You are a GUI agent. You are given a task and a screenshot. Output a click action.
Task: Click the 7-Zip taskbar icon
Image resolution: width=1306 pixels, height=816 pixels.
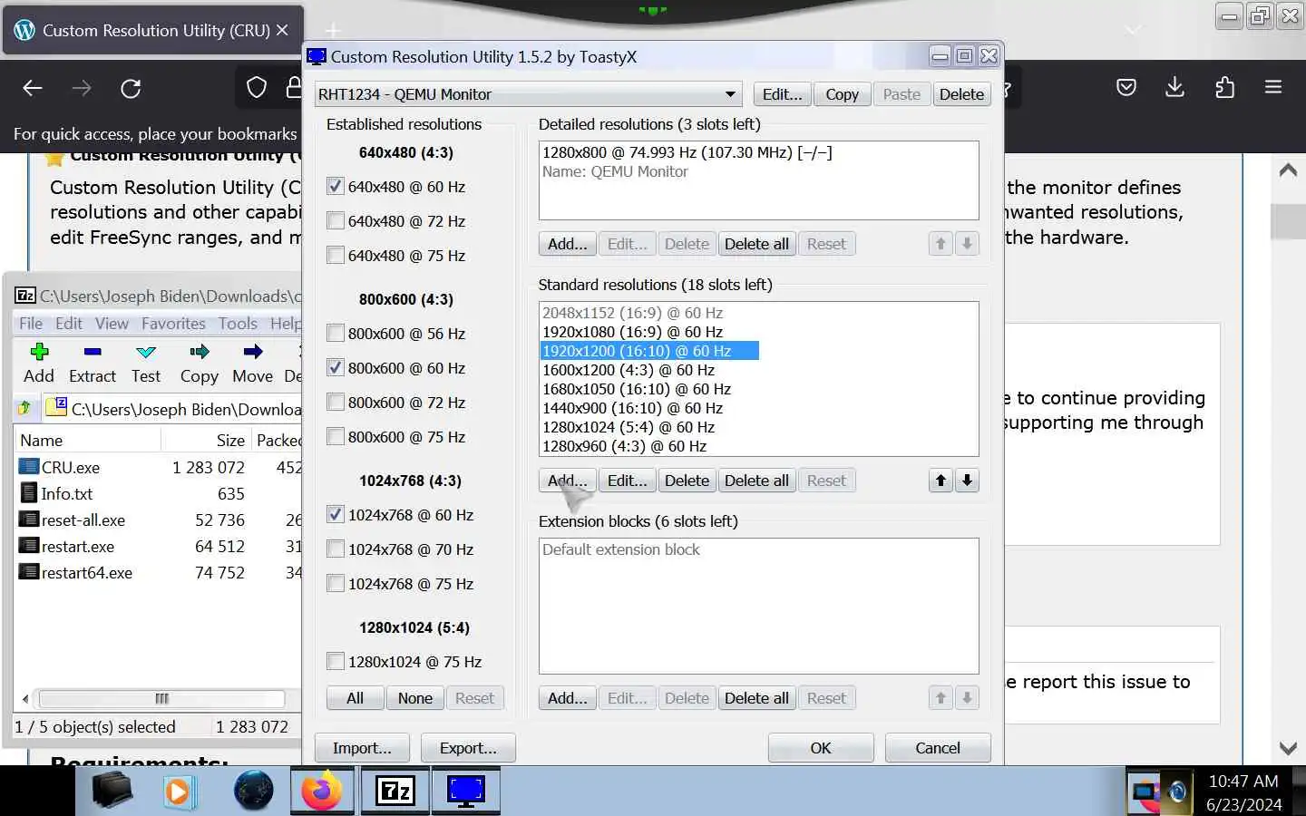(395, 792)
